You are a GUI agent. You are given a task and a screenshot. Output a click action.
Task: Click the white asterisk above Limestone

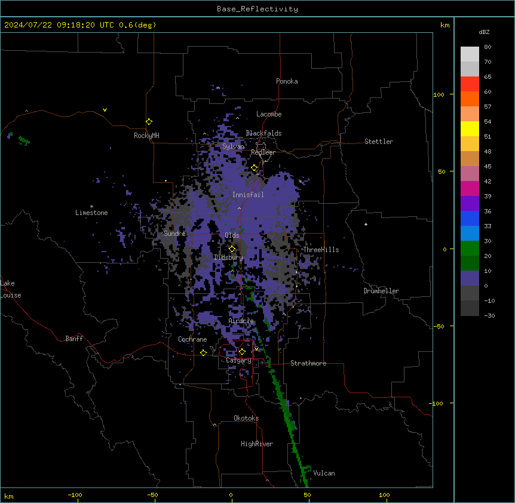click(91, 207)
